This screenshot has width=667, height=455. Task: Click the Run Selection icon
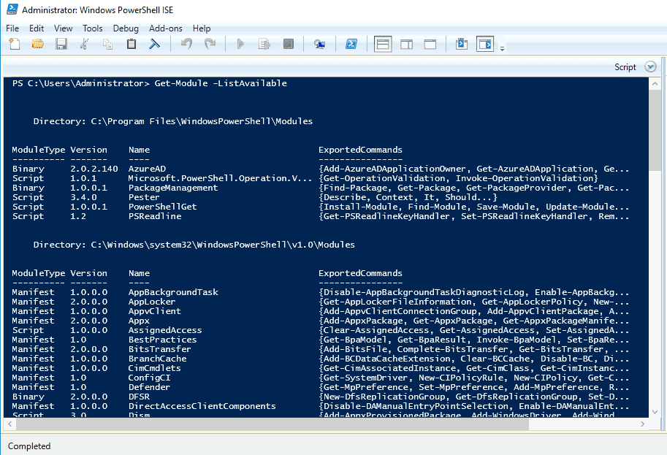264,45
